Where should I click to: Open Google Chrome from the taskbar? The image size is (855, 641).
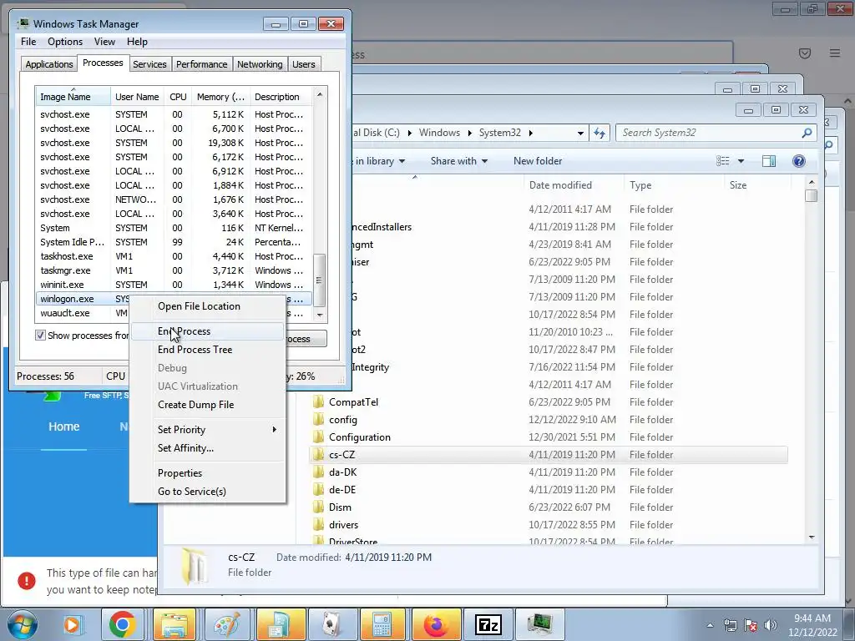[123, 624]
